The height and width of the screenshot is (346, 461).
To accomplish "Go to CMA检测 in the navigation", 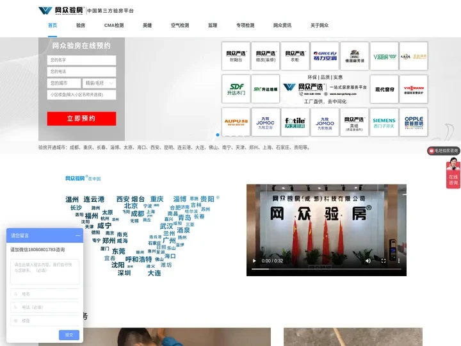I will (x=114, y=25).
